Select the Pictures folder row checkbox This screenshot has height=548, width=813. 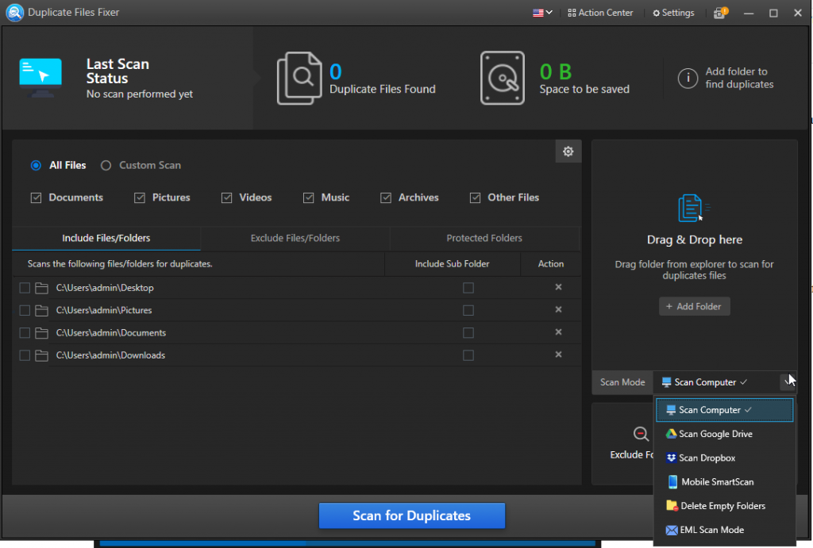coord(25,310)
